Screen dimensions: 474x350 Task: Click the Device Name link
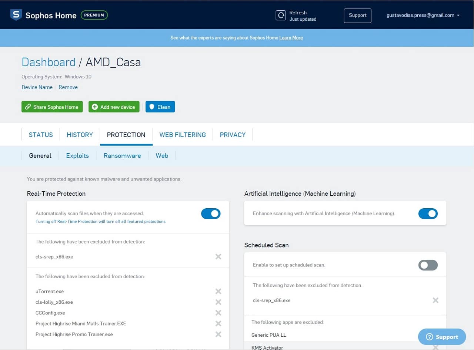click(37, 87)
